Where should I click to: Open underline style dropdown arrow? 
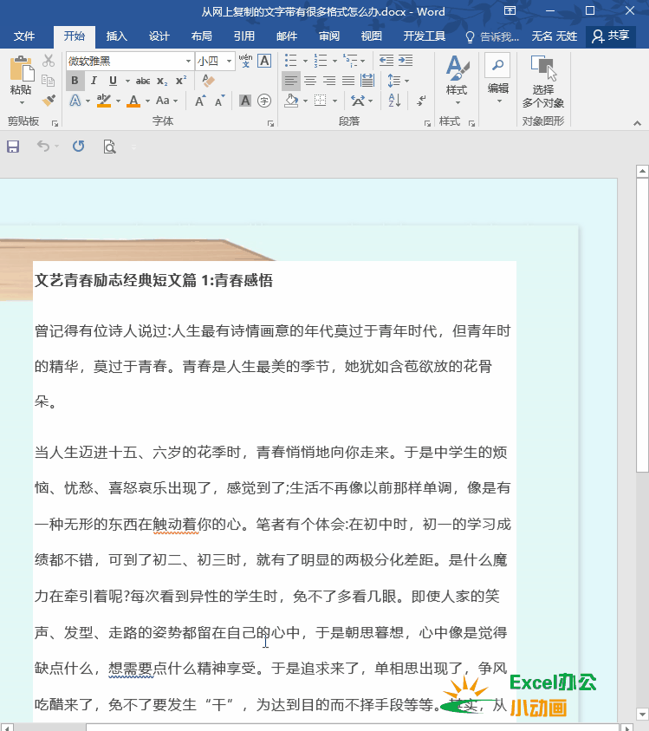tap(127, 82)
